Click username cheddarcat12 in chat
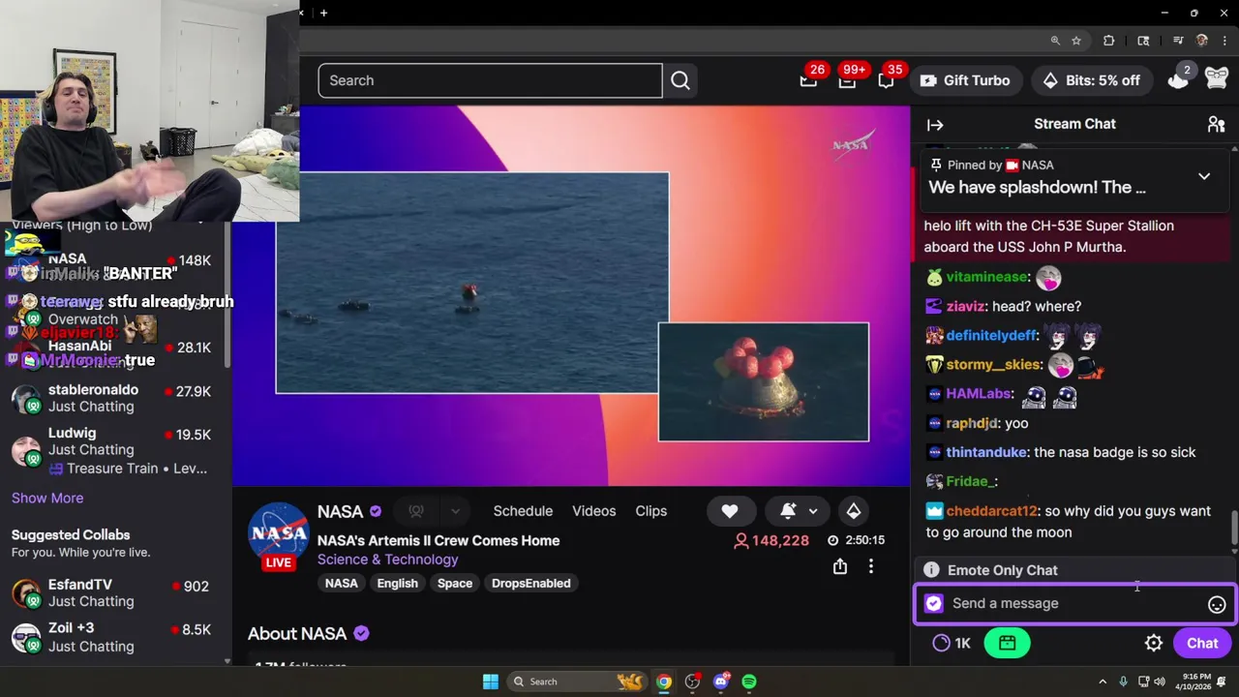The width and height of the screenshot is (1239, 697). pos(991,511)
